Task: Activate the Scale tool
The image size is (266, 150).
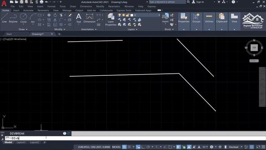Action: pyautogui.click(x=55, y=25)
